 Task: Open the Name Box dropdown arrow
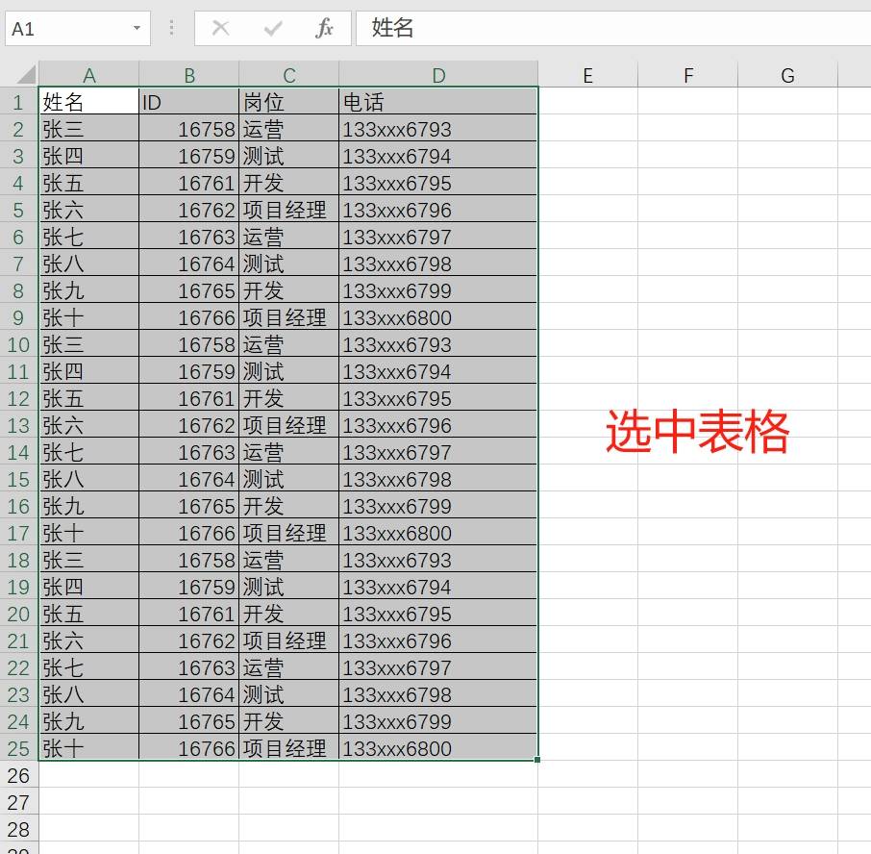137,29
